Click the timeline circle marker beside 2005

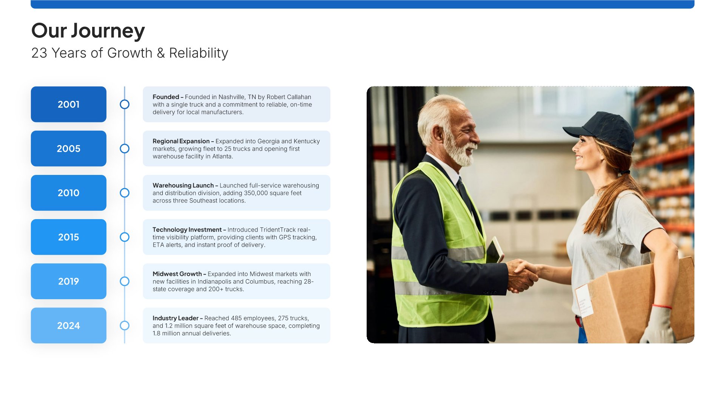click(x=125, y=148)
